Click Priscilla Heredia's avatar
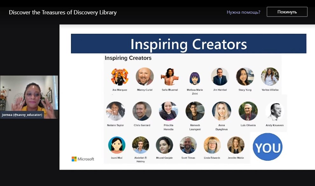 pos(168,111)
